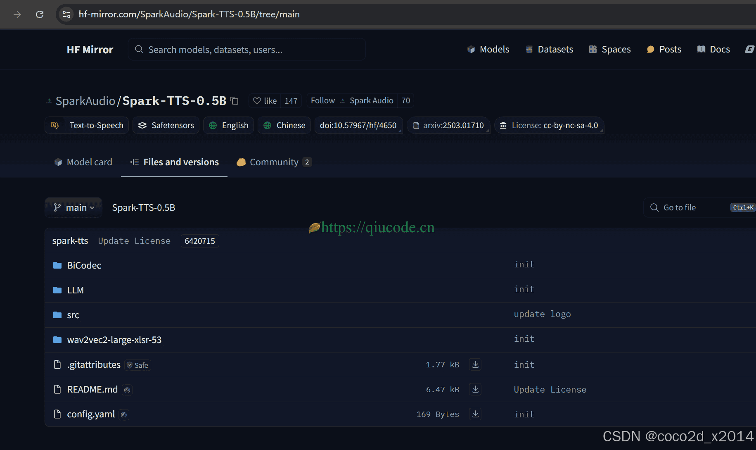Copy model name with copy icon
The image size is (756, 450).
(x=235, y=101)
